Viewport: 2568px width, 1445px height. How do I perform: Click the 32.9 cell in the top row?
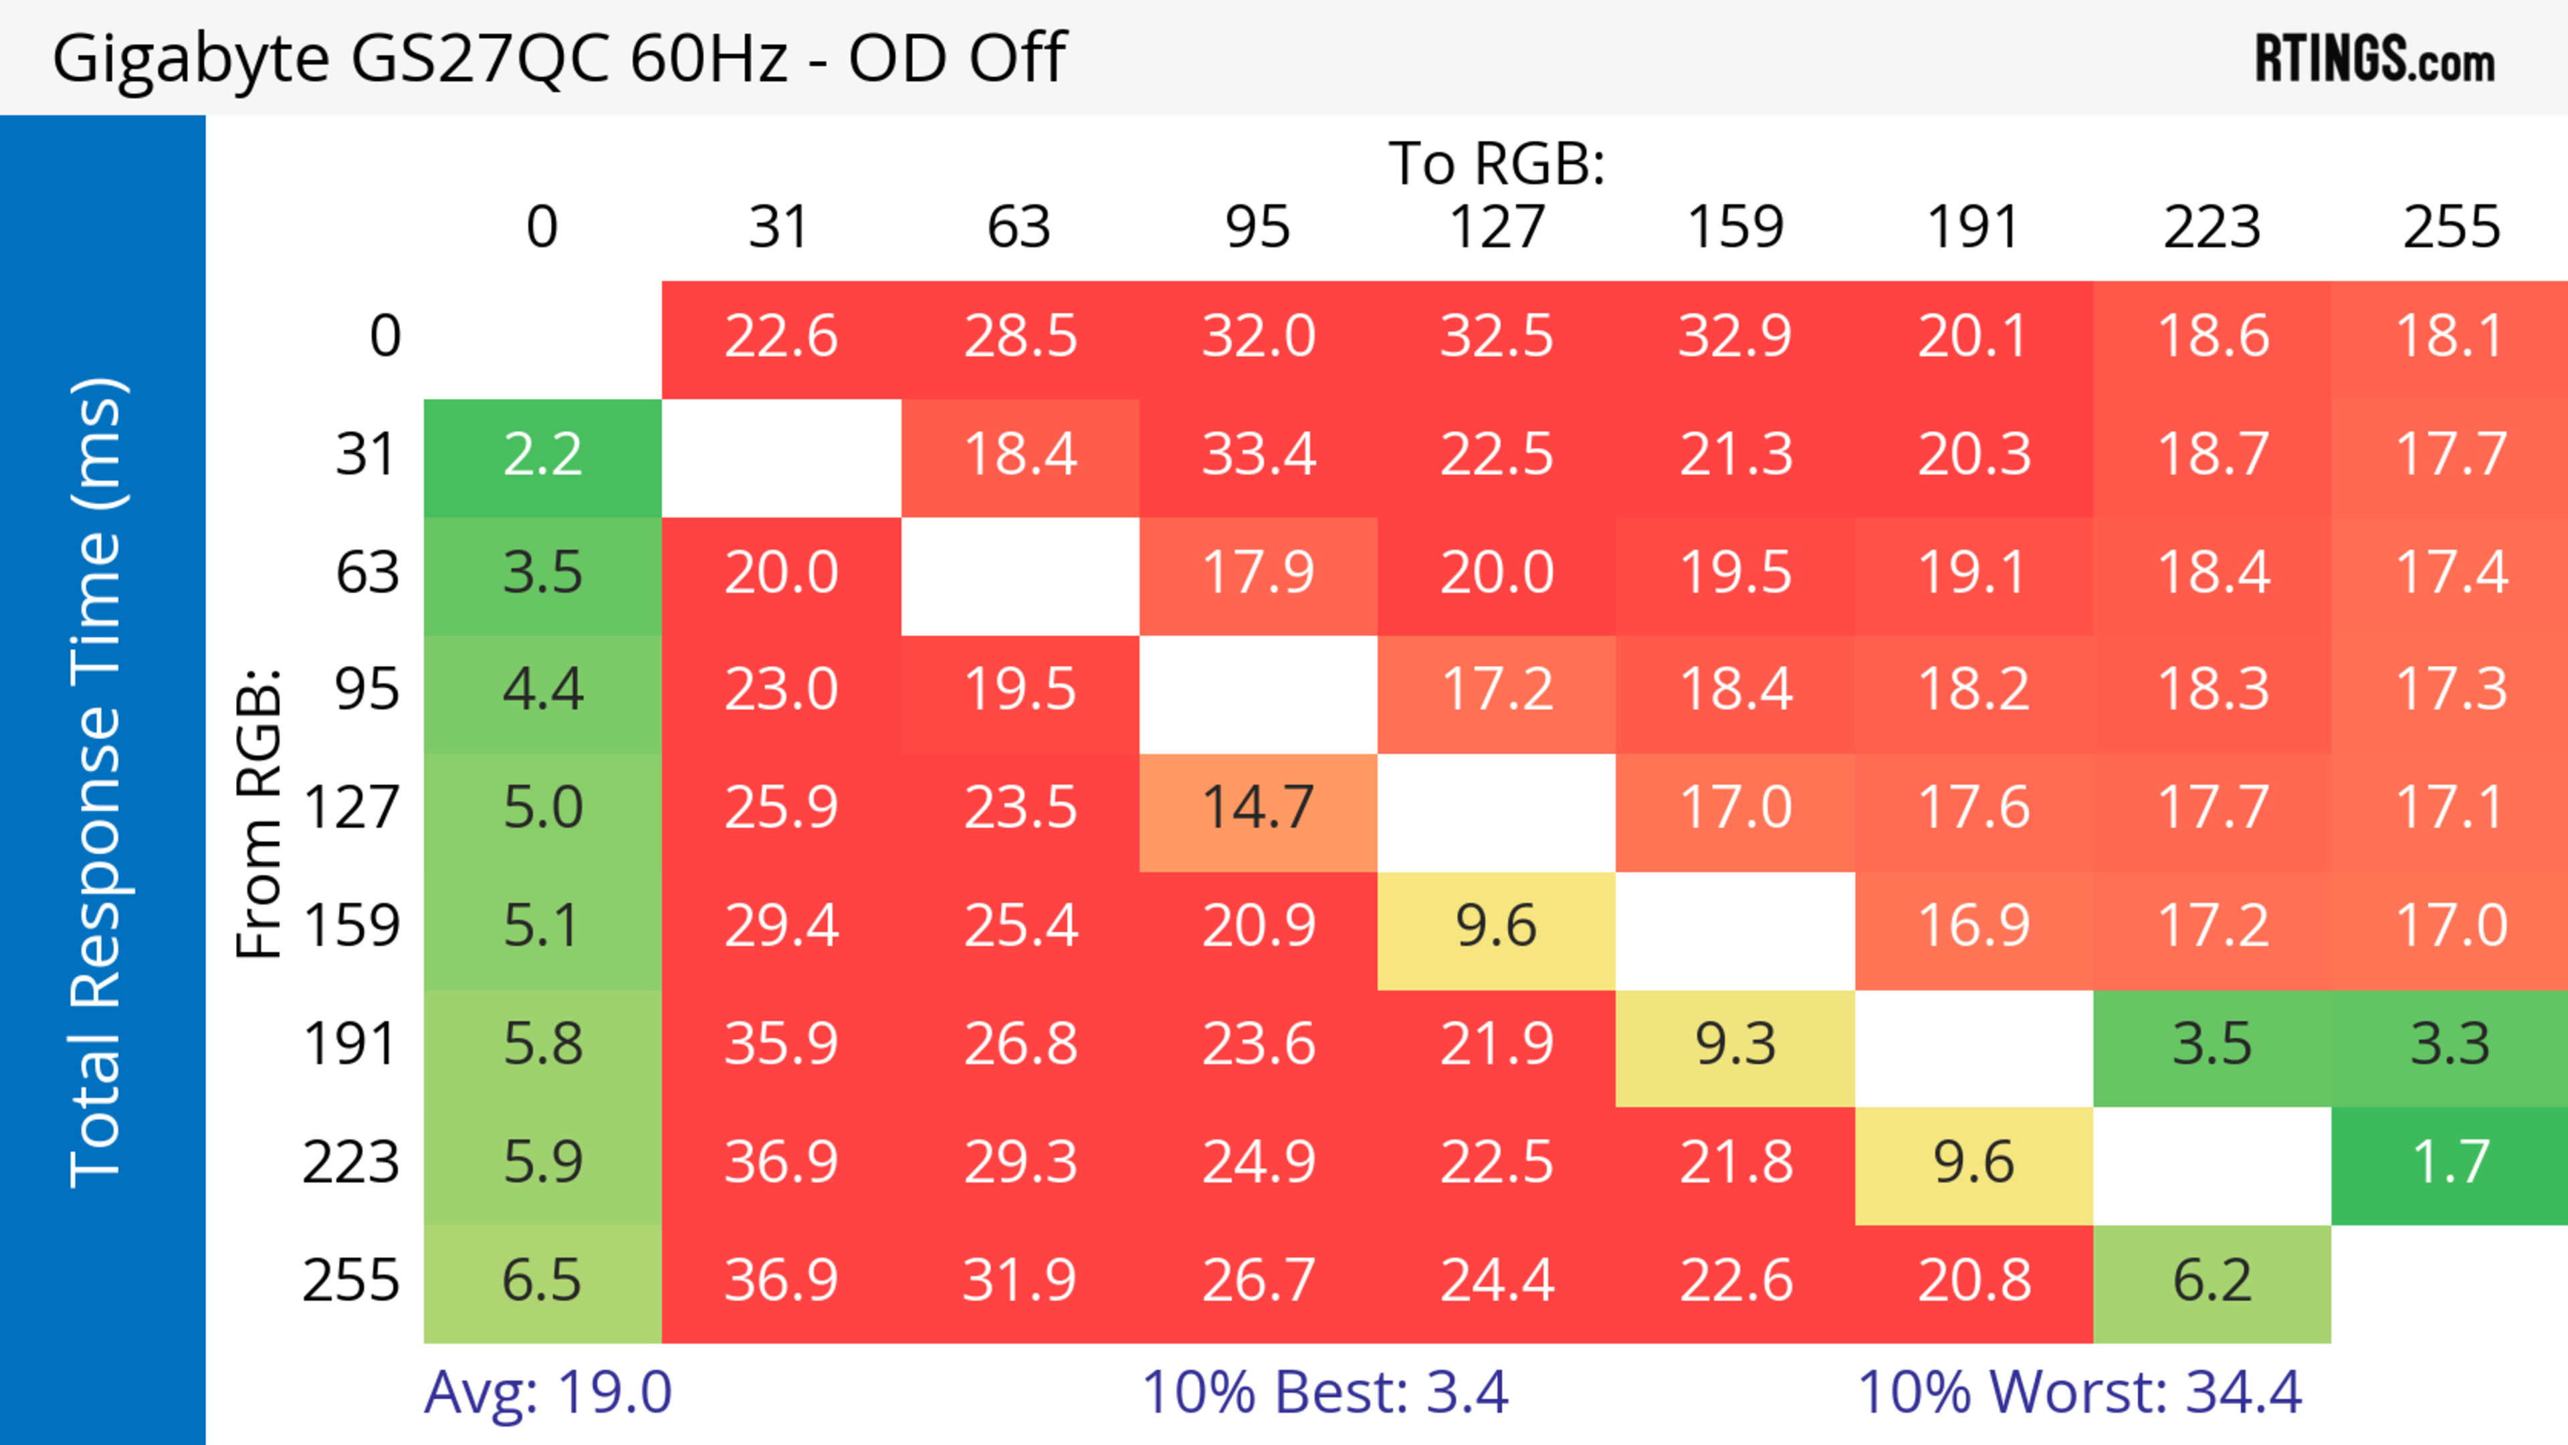coord(1735,337)
